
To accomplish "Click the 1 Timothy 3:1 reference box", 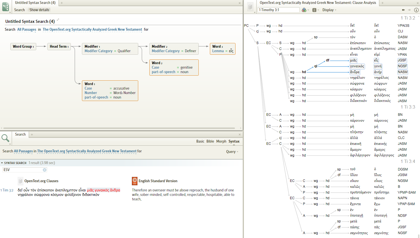I will [279, 10].
